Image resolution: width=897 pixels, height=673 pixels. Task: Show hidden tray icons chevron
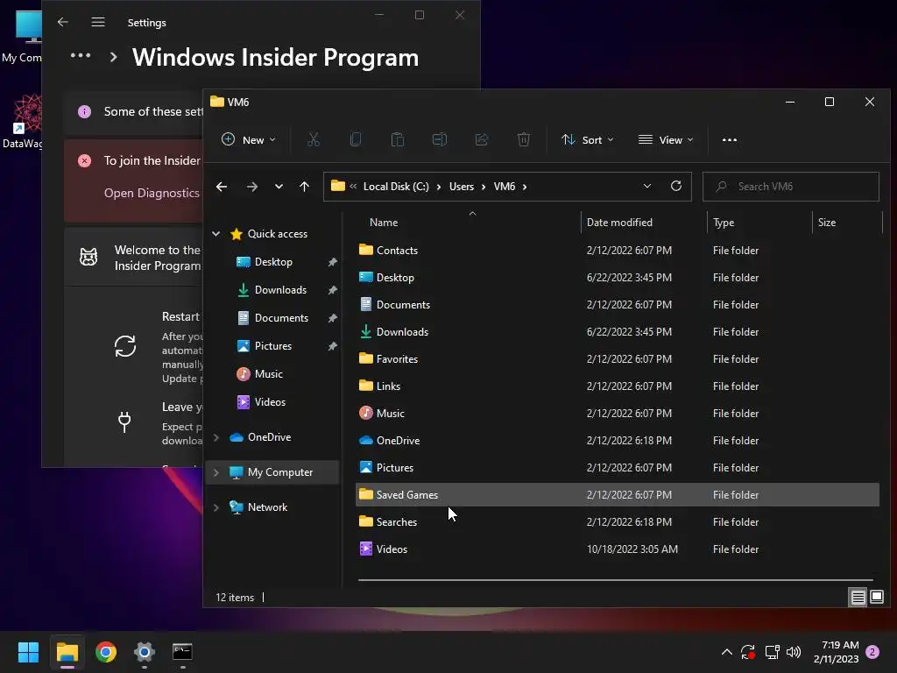[726, 652]
